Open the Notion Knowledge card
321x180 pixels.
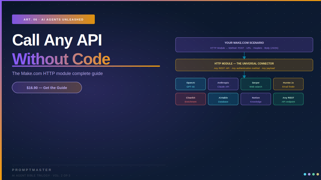click(256, 99)
